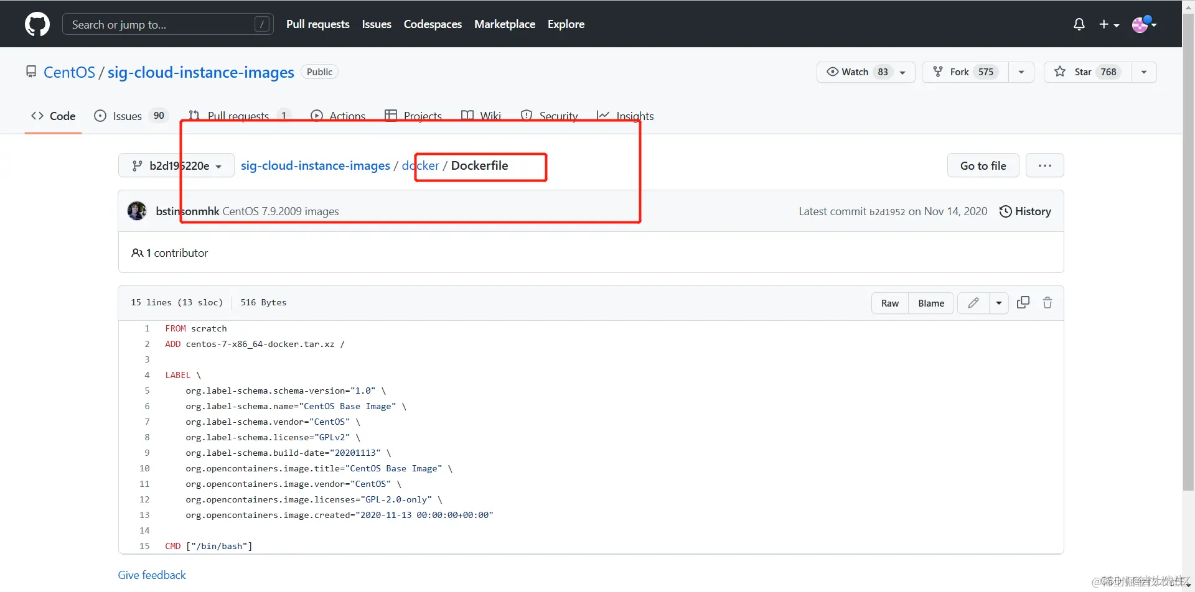Go to Marketplace
This screenshot has width=1195, height=592.
pyautogui.click(x=505, y=24)
